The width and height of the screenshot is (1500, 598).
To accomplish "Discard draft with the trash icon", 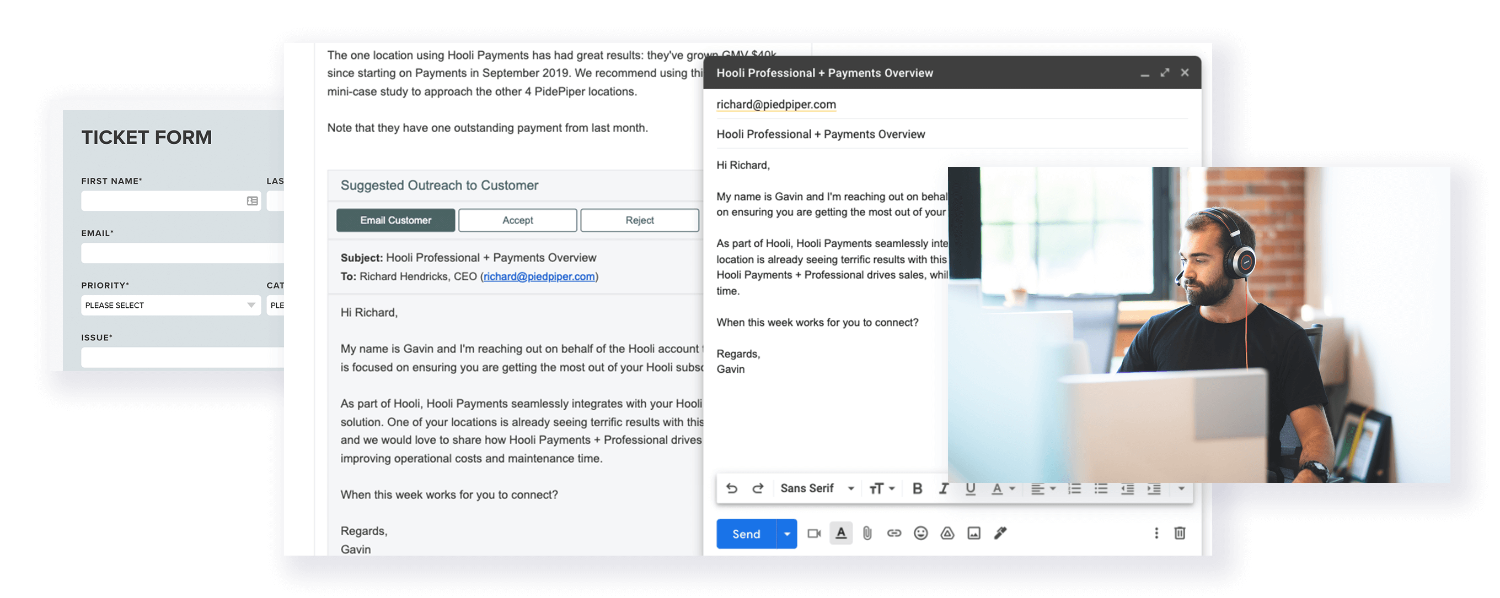I will [1180, 533].
